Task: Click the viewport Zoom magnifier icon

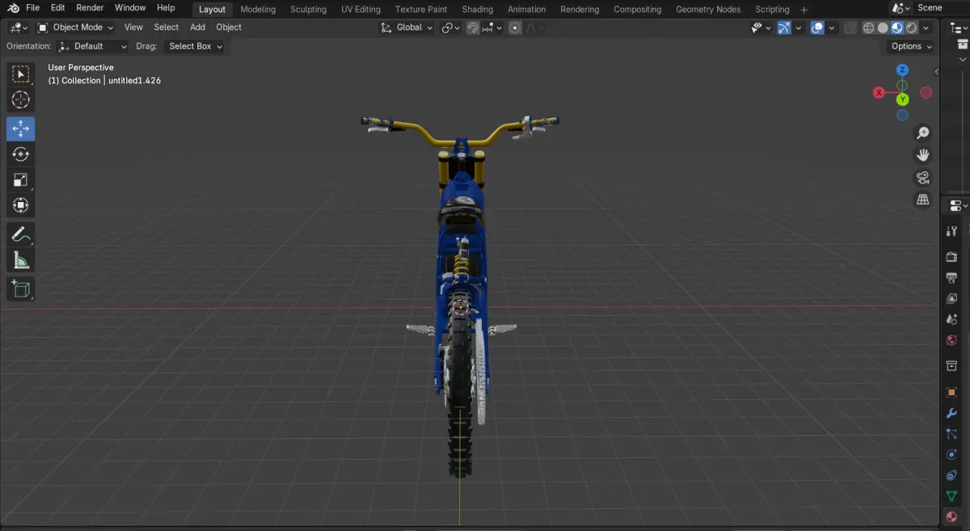Action: [x=923, y=133]
